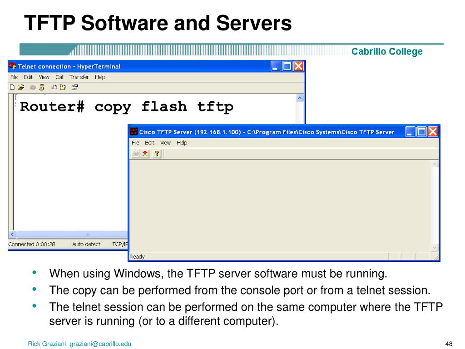Screen dimensions: 465x349
Task: Minimize the Cisco TFTP Server window
Action: tap(410, 131)
